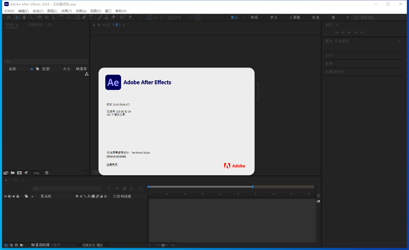Select the Brush tool
The image size is (409, 250).
coord(100,17)
